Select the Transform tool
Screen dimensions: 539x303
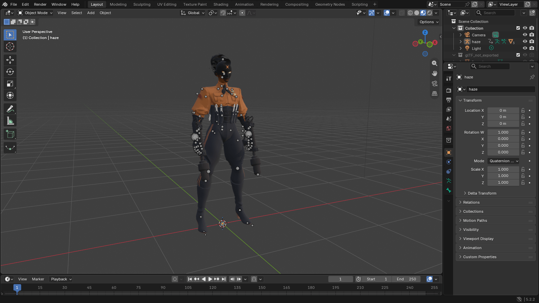click(x=10, y=95)
